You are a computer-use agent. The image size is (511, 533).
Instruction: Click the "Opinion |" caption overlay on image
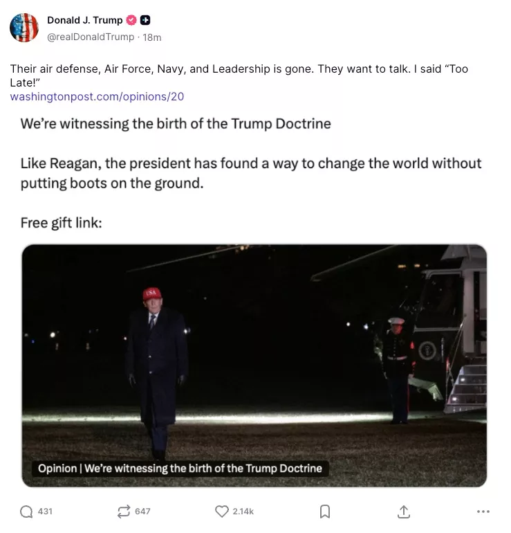click(180, 469)
